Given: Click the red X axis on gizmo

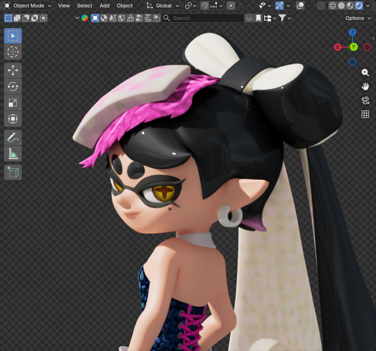Looking at the screenshot, I should pos(337,47).
